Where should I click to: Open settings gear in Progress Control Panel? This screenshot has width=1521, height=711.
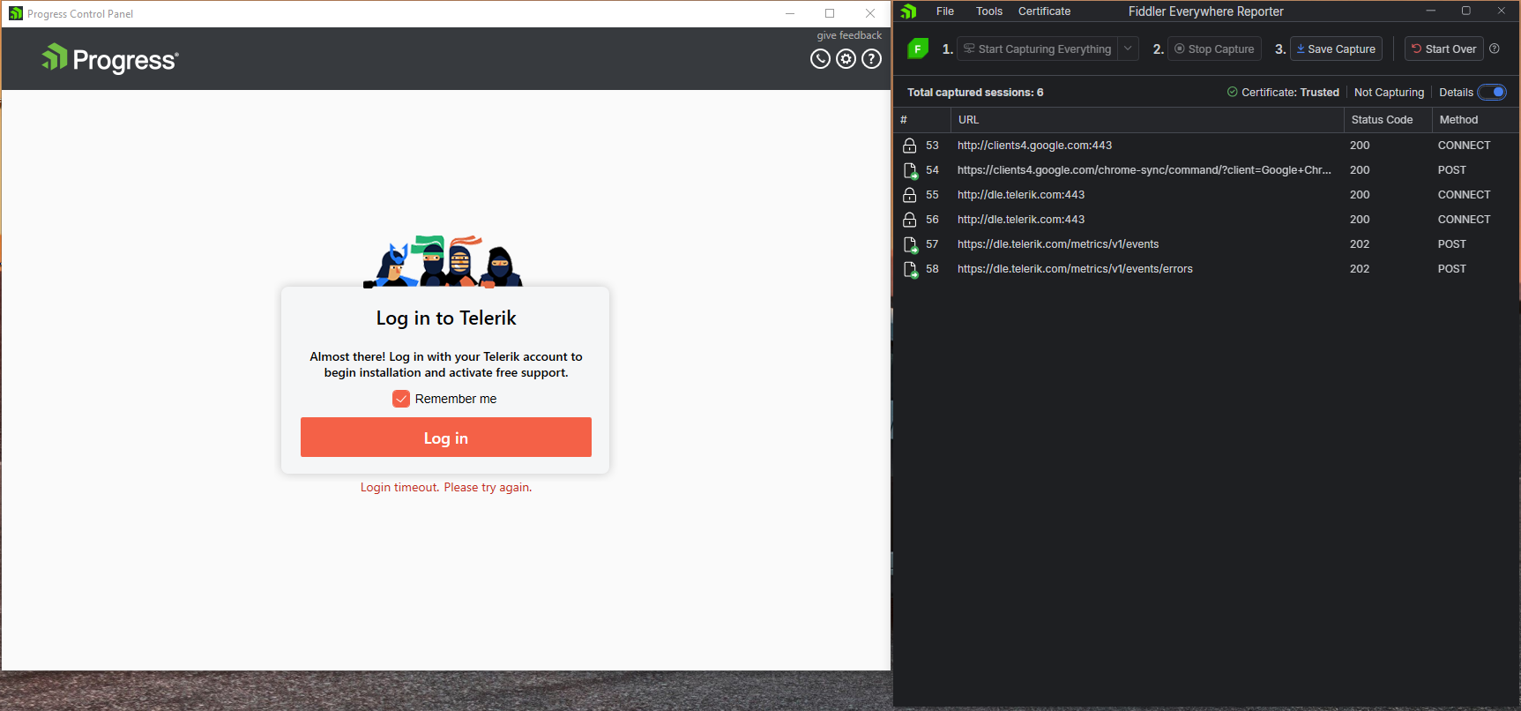[846, 59]
